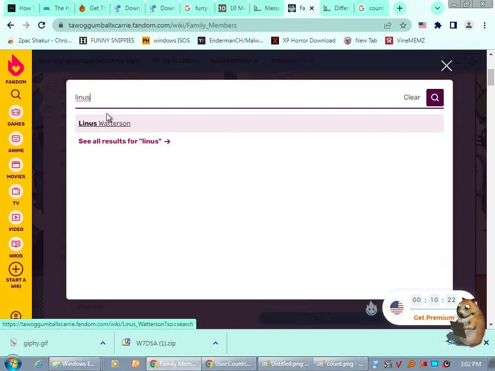
Task: Open a new tab with plus button
Action: pos(400,8)
